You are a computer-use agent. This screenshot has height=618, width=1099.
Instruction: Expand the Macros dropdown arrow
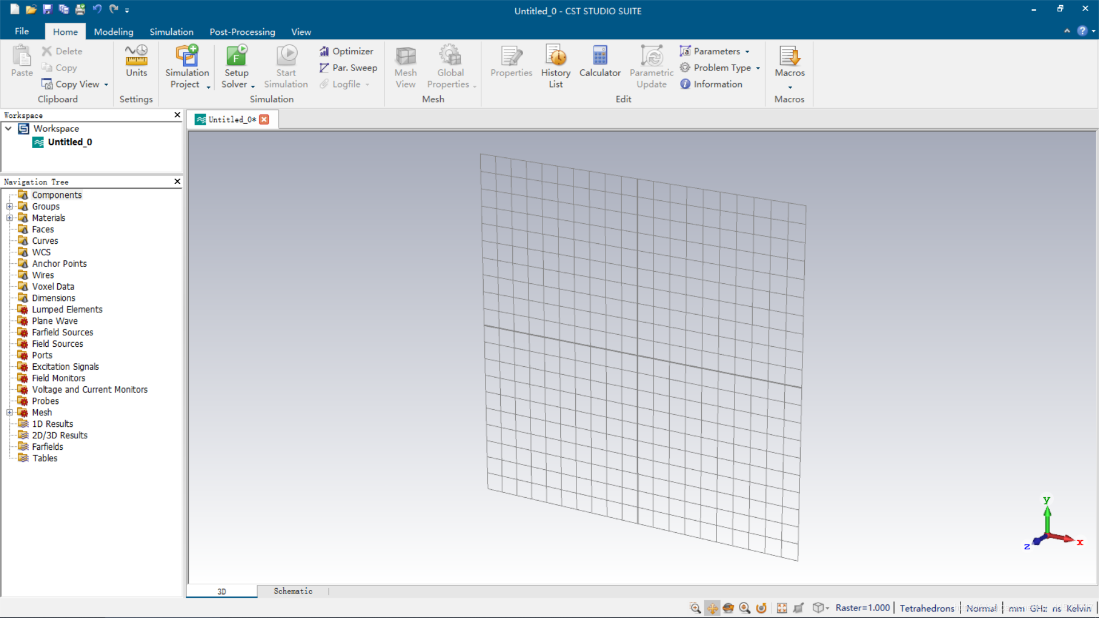coord(790,88)
